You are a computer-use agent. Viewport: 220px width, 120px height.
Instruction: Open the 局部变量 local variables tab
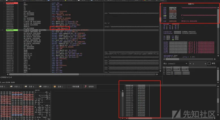click(x=74, y=86)
